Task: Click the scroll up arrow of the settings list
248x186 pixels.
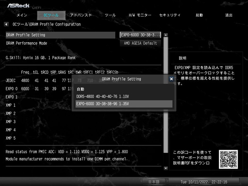Action: point(166,34)
